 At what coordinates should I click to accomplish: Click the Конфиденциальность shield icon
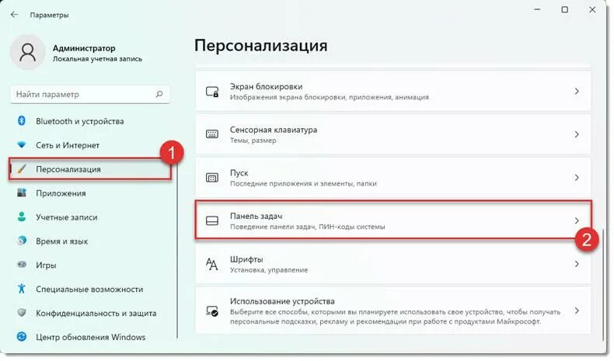point(22,313)
